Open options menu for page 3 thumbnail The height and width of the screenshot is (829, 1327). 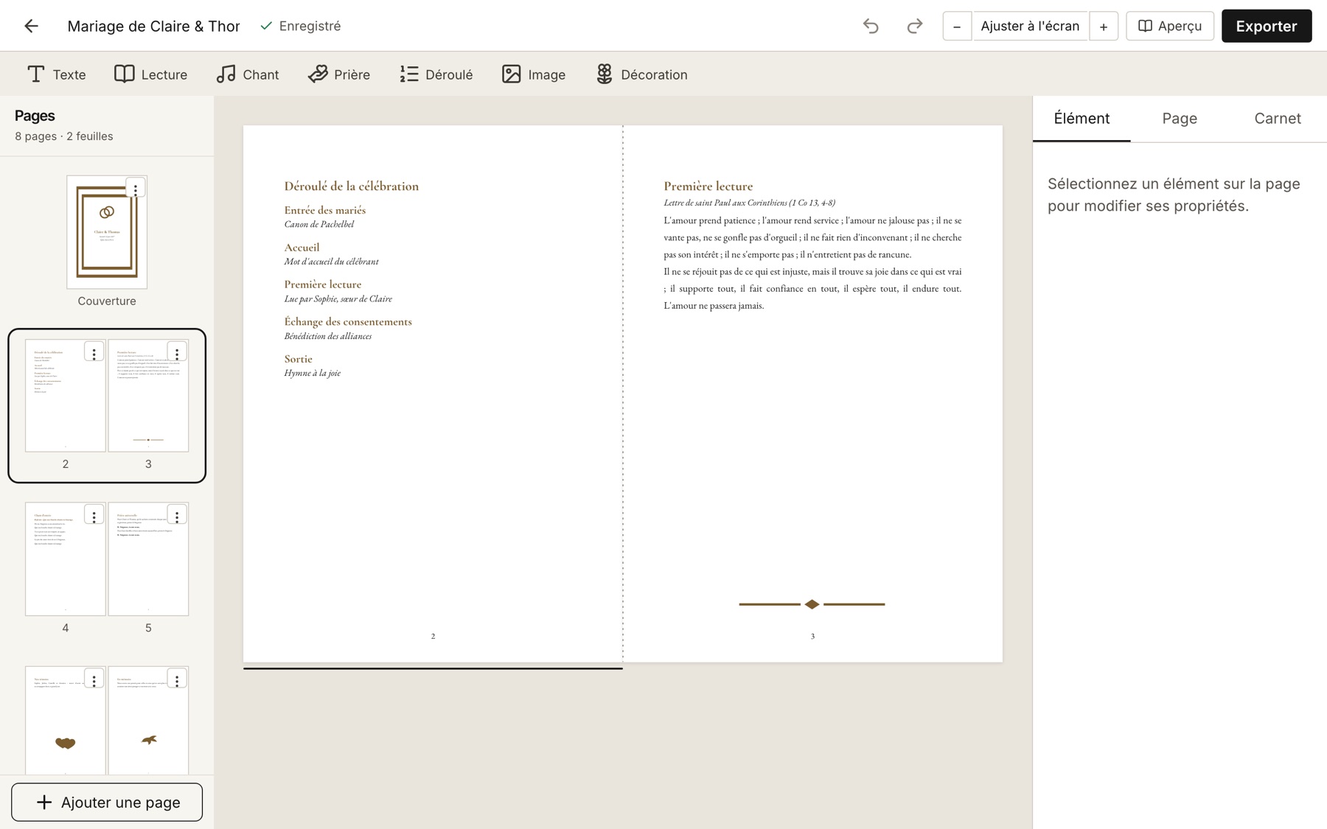[x=176, y=353]
